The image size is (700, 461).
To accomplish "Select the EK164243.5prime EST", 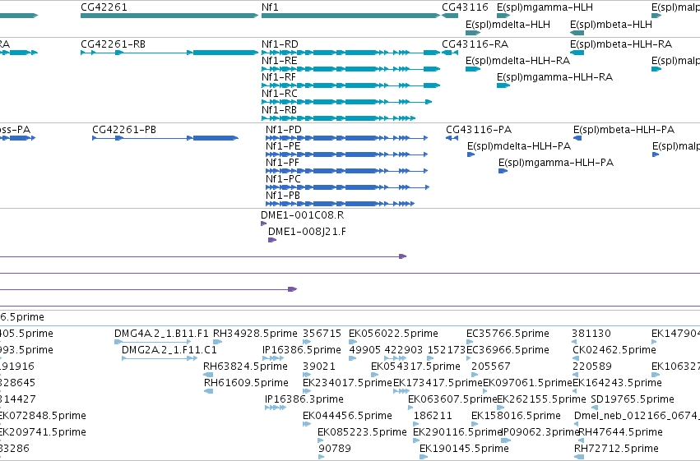I will click(576, 391).
